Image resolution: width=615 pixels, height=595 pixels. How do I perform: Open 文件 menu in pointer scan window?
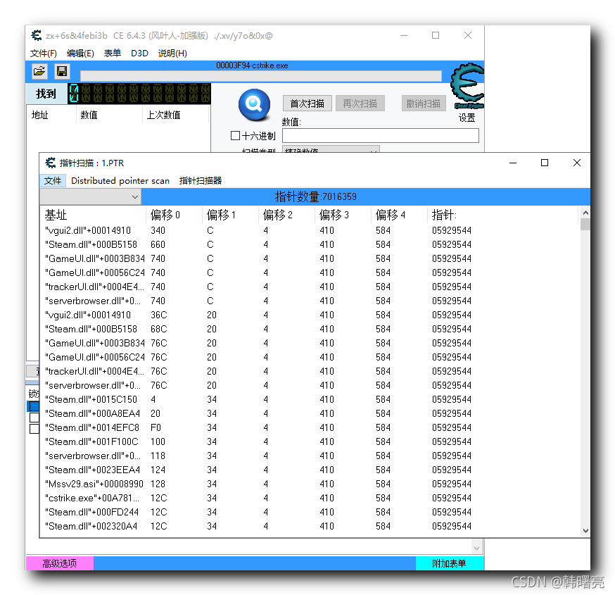tap(53, 180)
